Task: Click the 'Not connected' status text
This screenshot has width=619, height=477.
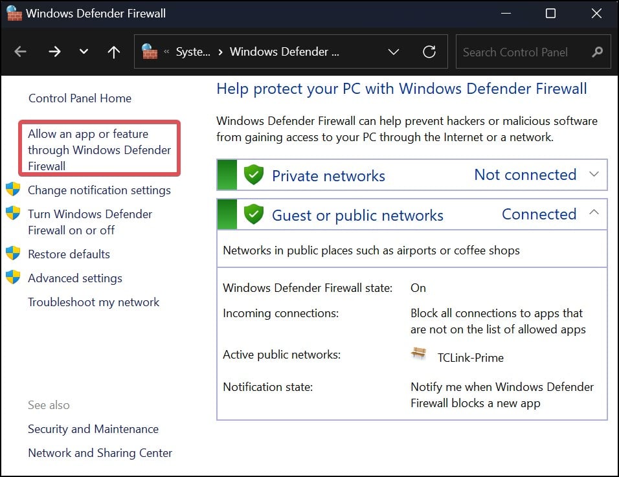Action: [525, 175]
